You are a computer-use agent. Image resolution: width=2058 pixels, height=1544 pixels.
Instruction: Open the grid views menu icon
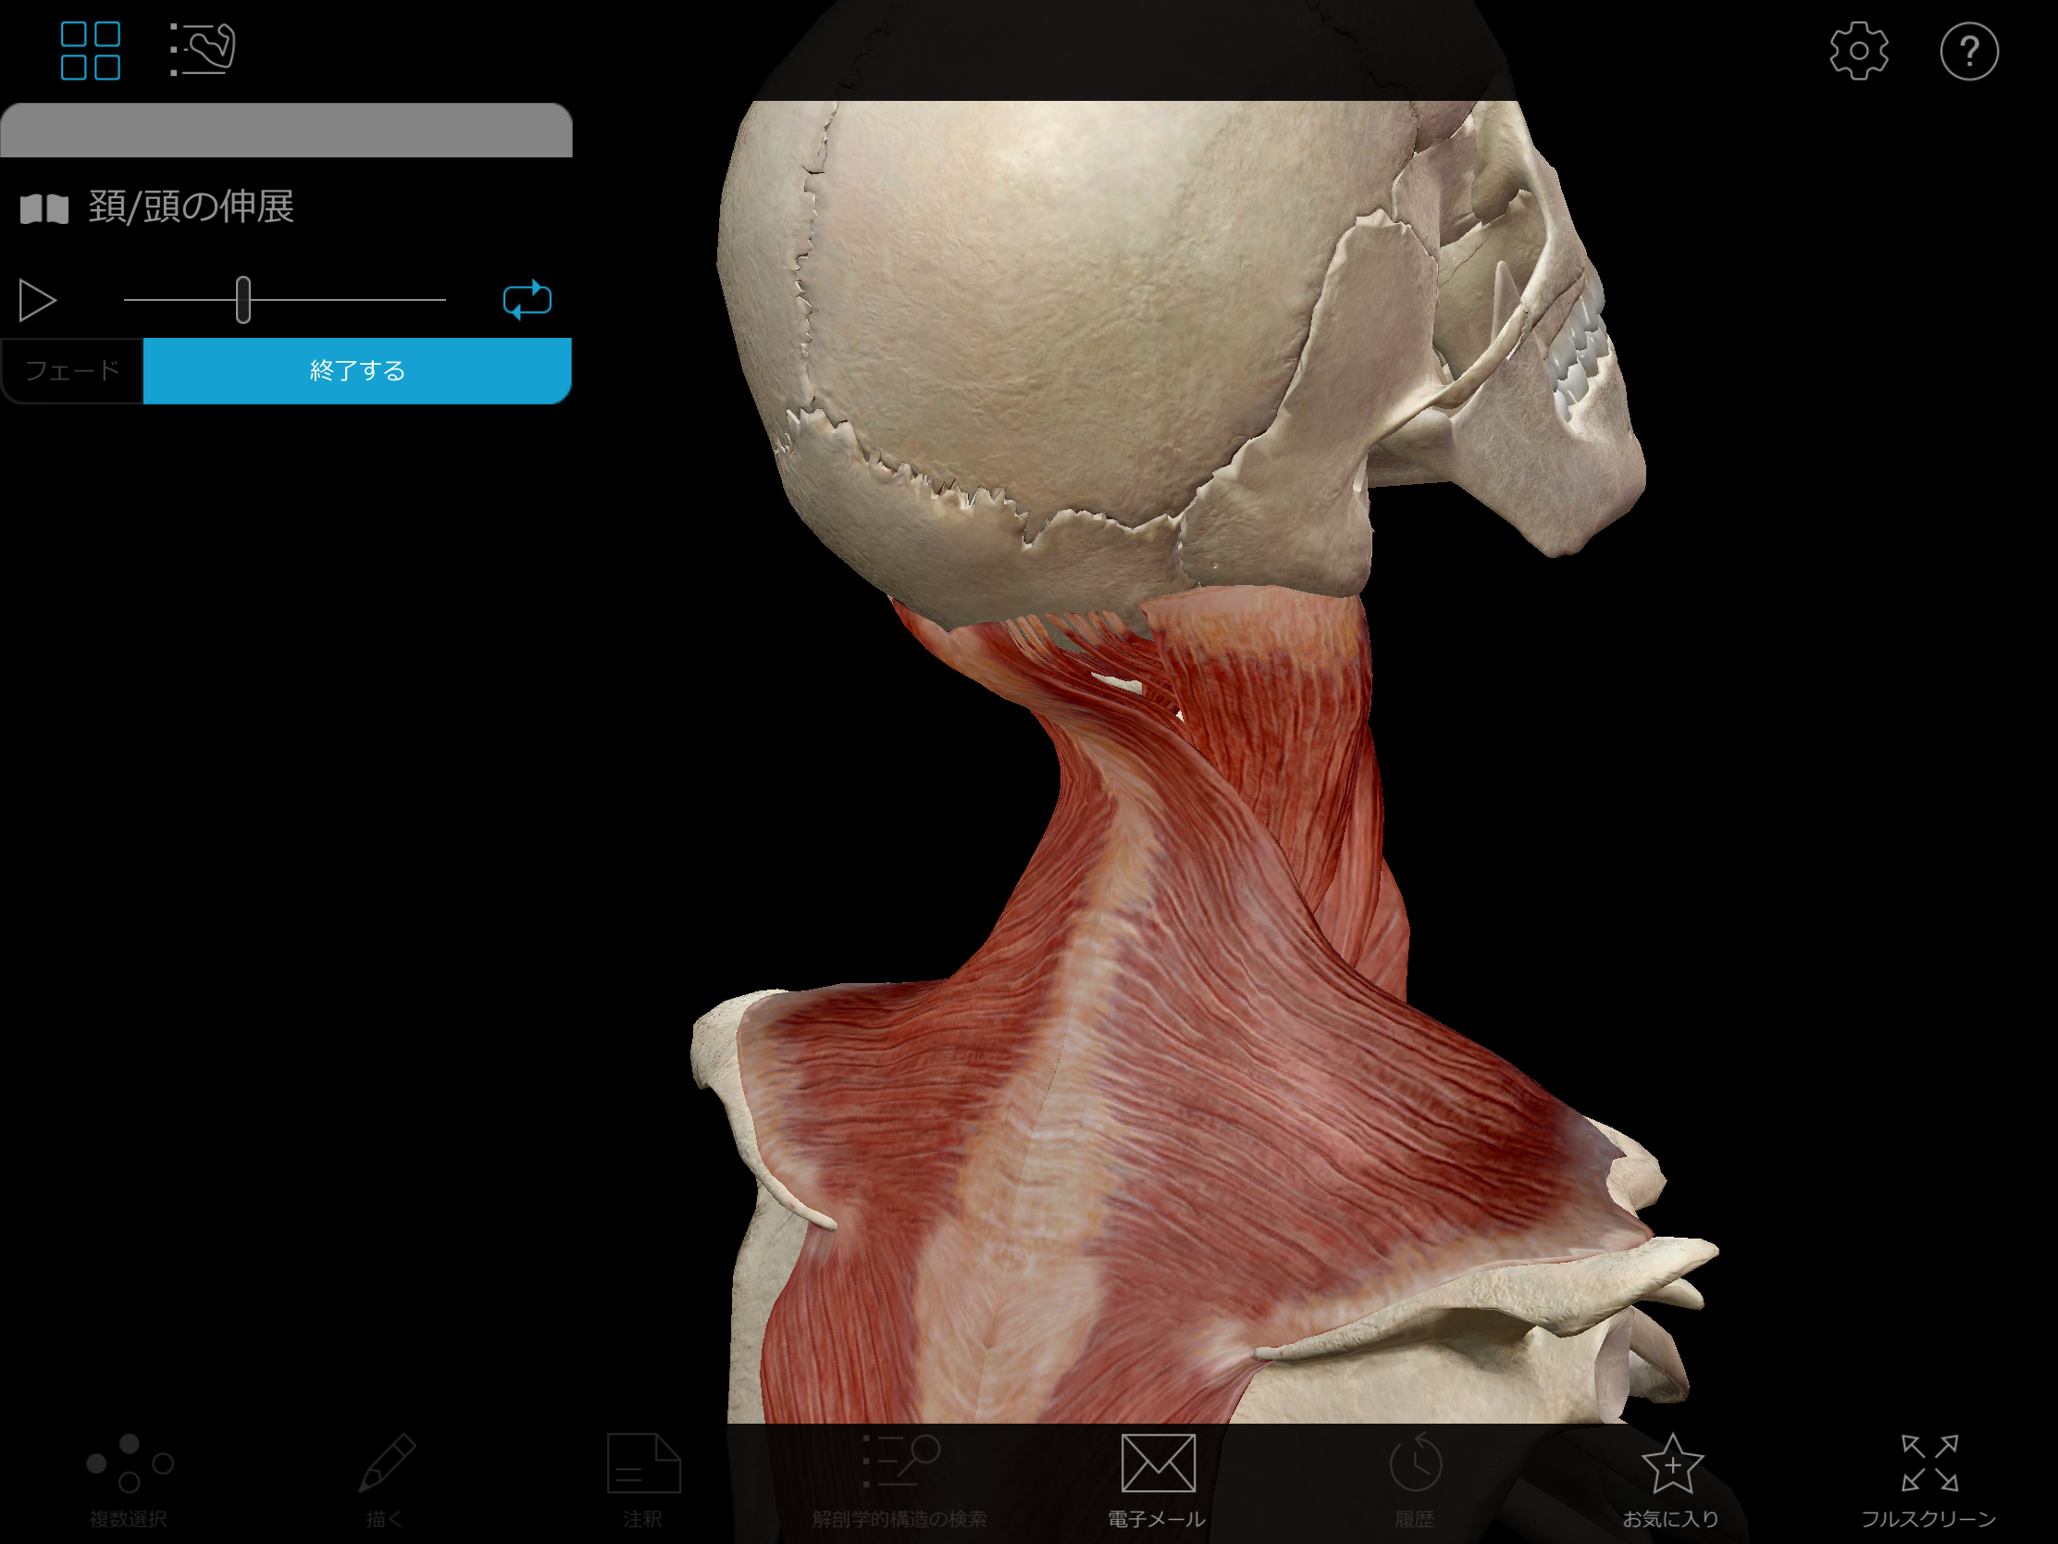(x=91, y=50)
